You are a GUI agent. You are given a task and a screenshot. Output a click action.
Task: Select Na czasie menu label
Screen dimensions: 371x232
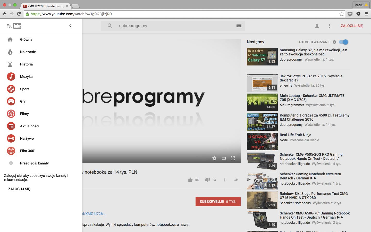pos(28,52)
